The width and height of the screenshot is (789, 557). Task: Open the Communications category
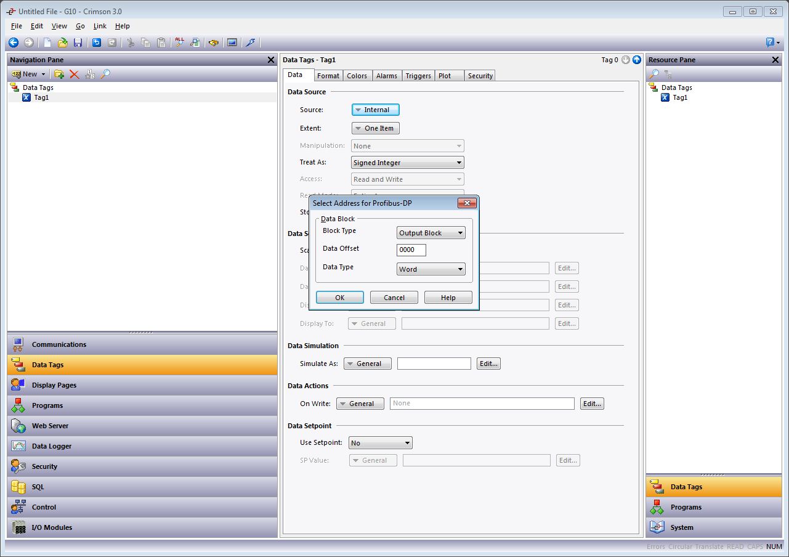coord(142,344)
